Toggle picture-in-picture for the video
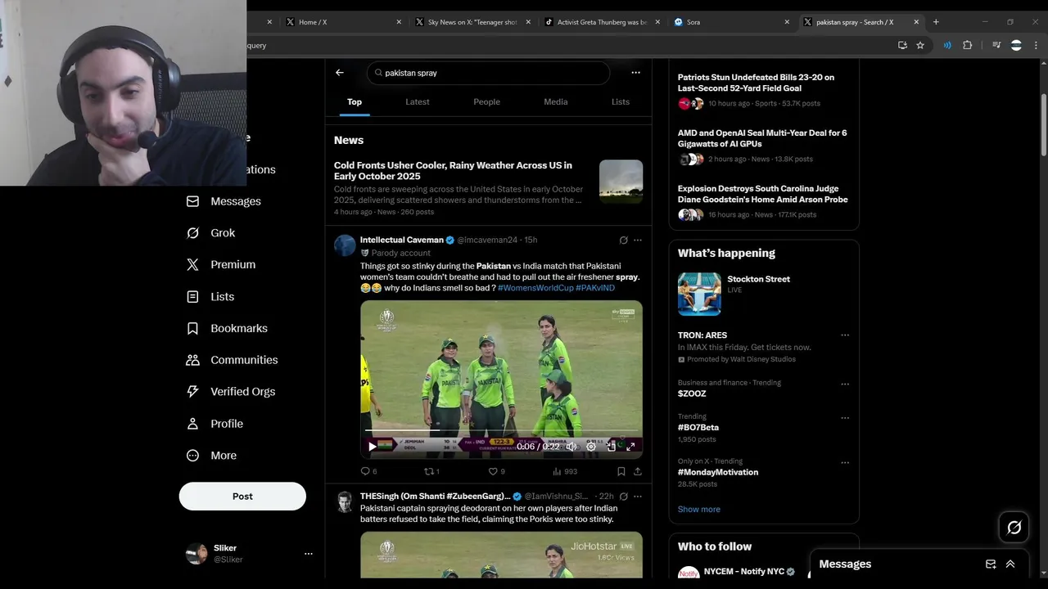This screenshot has height=589, width=1048. (611, 447)
